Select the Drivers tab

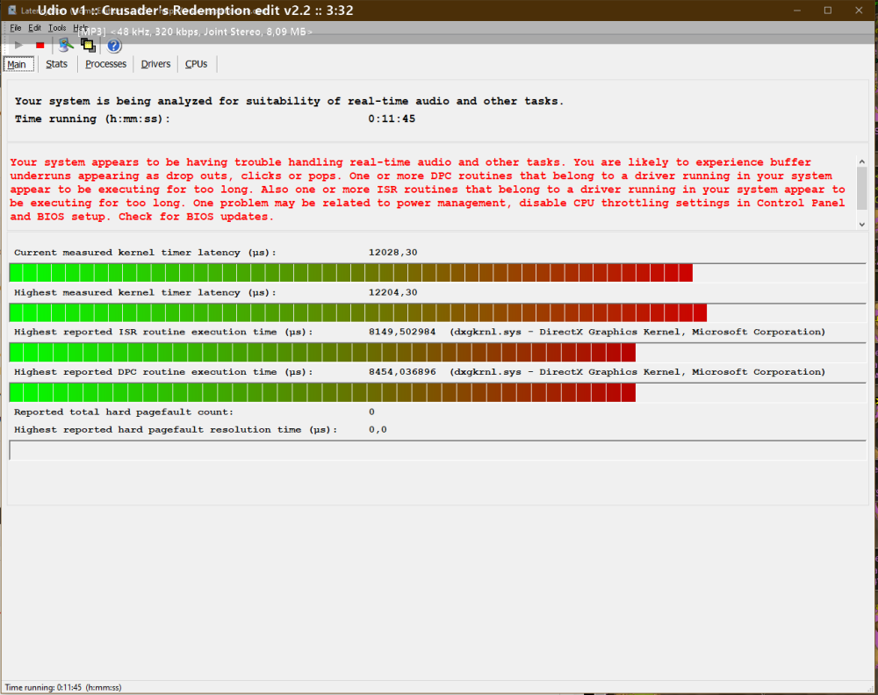[155, 64]
